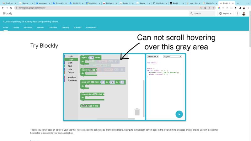Open variable dropdown in 'for each item' block
This screenshot has width=251, height=141.
point(95,94)
